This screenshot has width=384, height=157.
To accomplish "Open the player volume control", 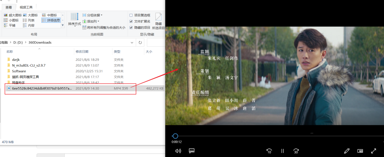I will (x=178, y=151).
